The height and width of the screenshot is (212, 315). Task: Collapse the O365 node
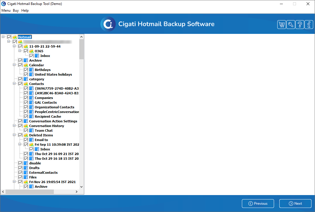click(x=20, y=51)
